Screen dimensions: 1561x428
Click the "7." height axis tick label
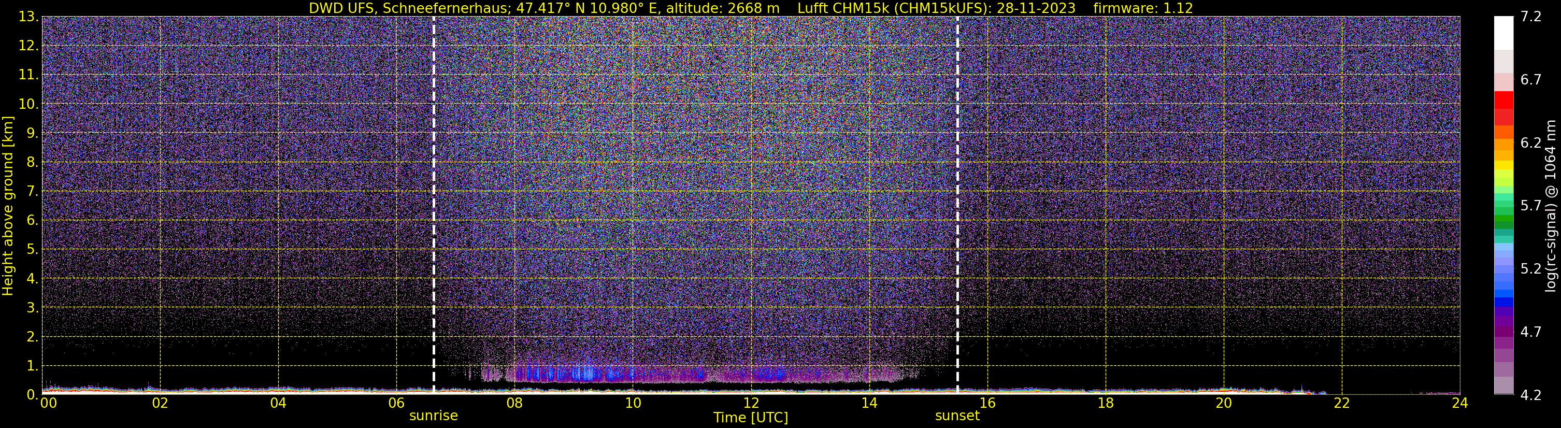(32, 191)
